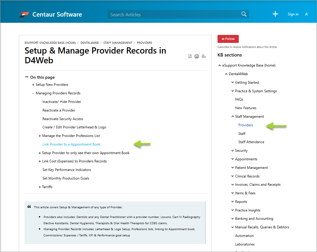The height and width of the screenshot is (252, 317).
Task: Expand the Reports chevron
Action: [233, 201]
